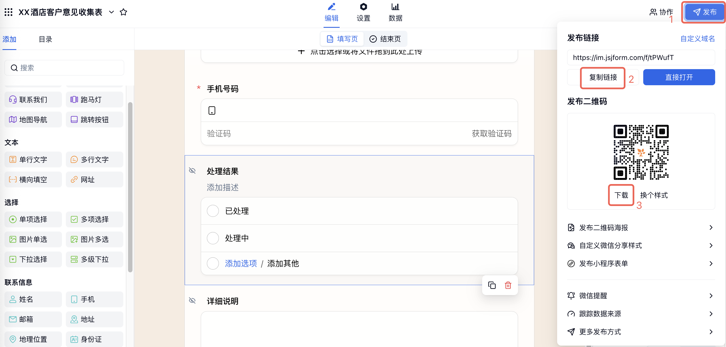Click 添加描述 placeholder text
Image resolution: width=726 pixels, height=347 pixels.
(223, 188)
